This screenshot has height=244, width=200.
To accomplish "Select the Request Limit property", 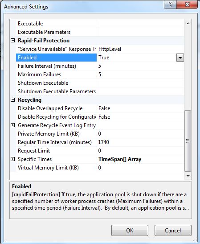I will 56,151.
